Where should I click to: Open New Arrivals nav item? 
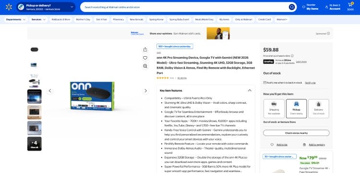coord(137,20)
